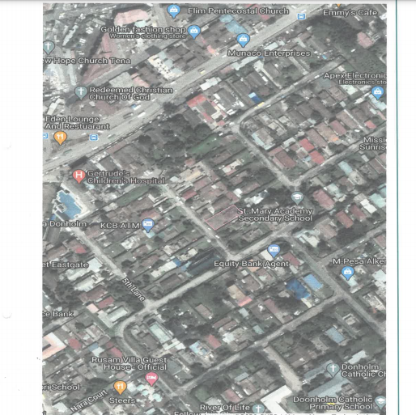
Task: Click the "Apex Electronic" label
Action: click(354, 76)
